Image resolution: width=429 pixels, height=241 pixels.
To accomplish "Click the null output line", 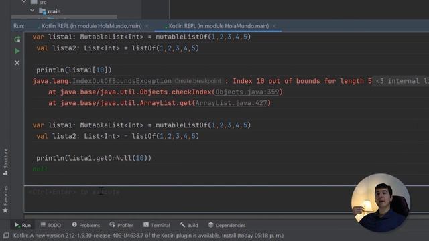I will click(x=40, y=169).
